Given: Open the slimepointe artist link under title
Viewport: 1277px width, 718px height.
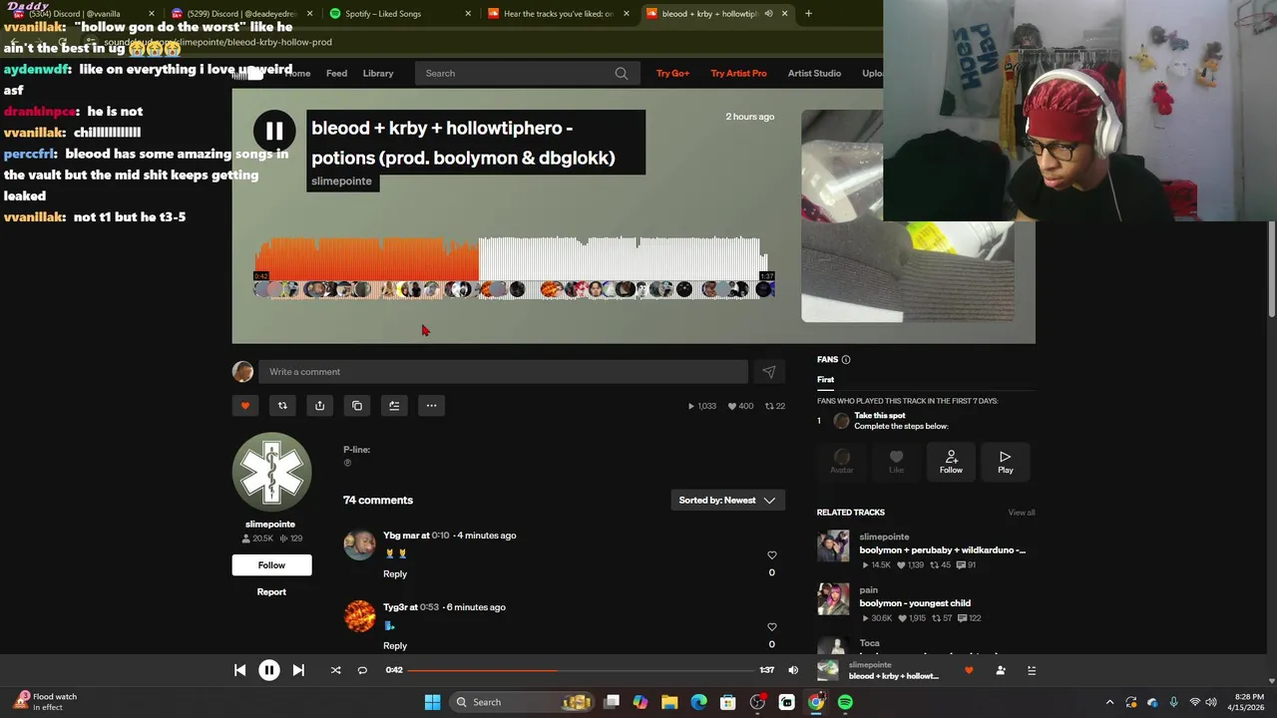Looking at the screenshot, I should (341, 181).
